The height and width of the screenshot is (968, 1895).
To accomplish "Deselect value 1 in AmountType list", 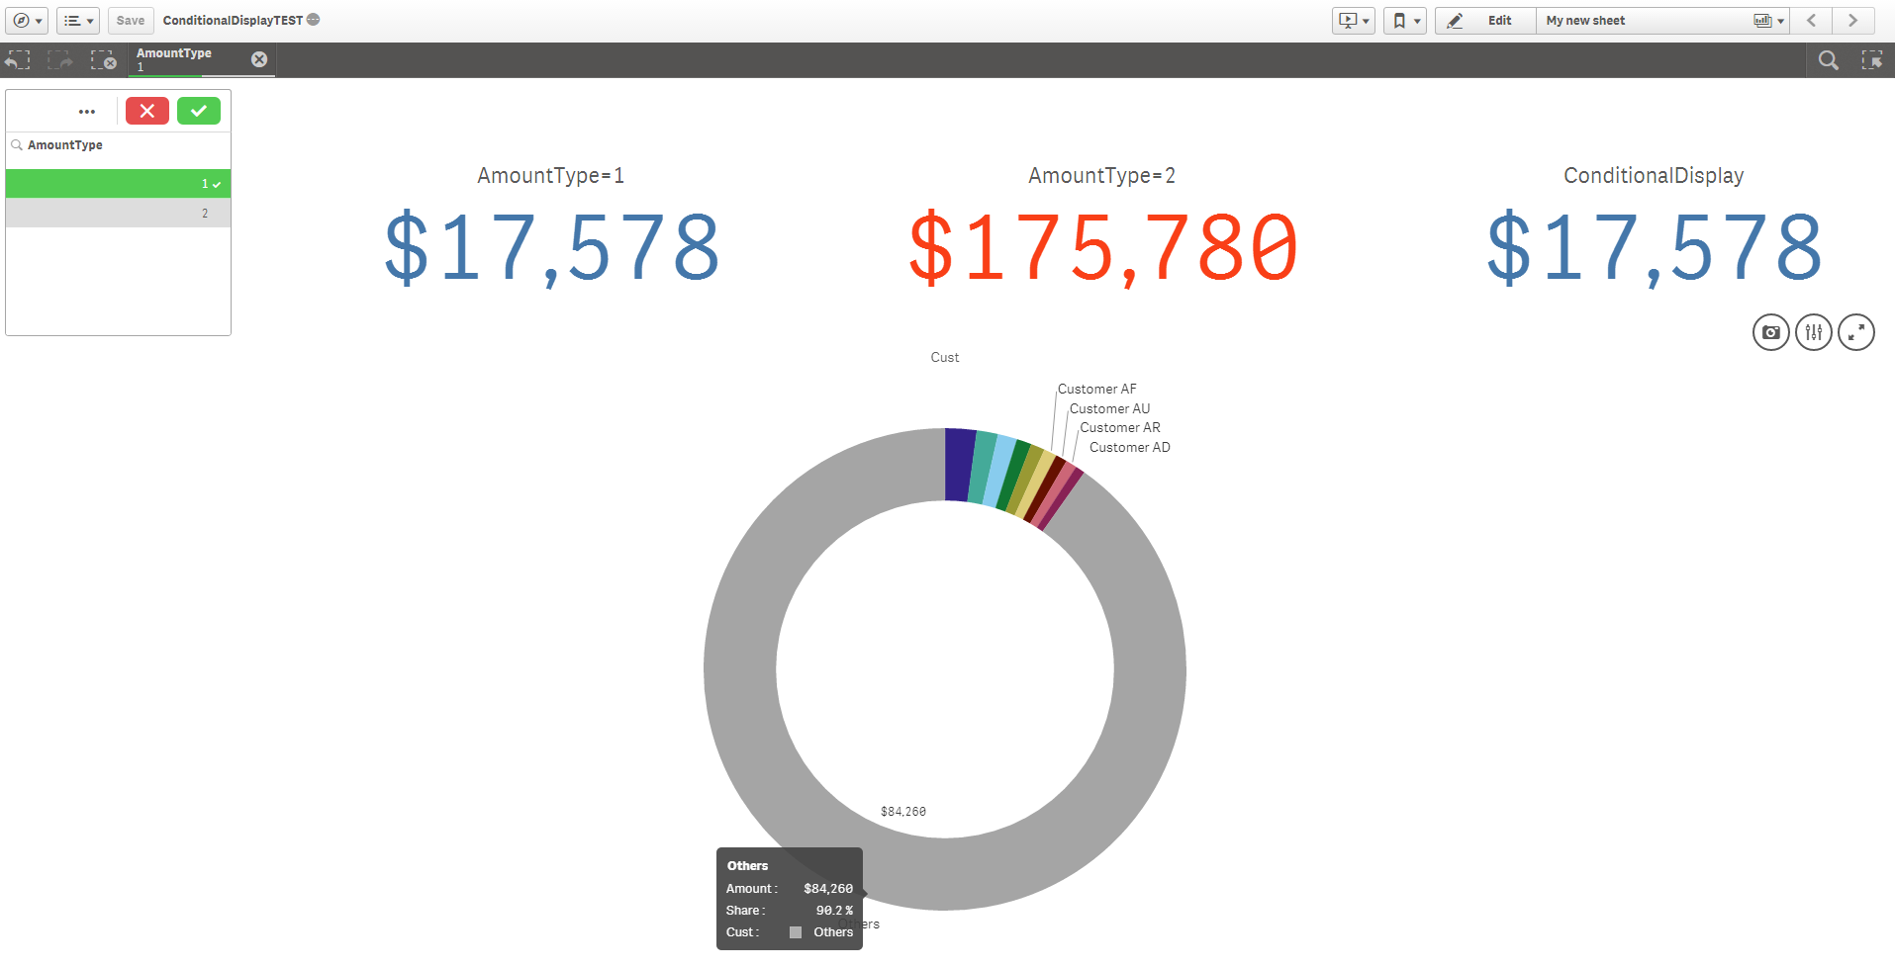I will coord(118,183).
